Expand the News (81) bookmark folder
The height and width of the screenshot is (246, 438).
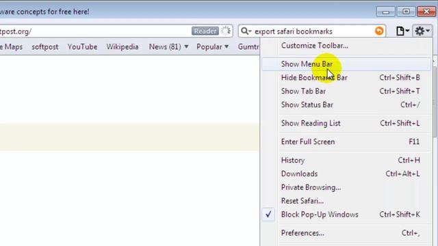(168, 46)
